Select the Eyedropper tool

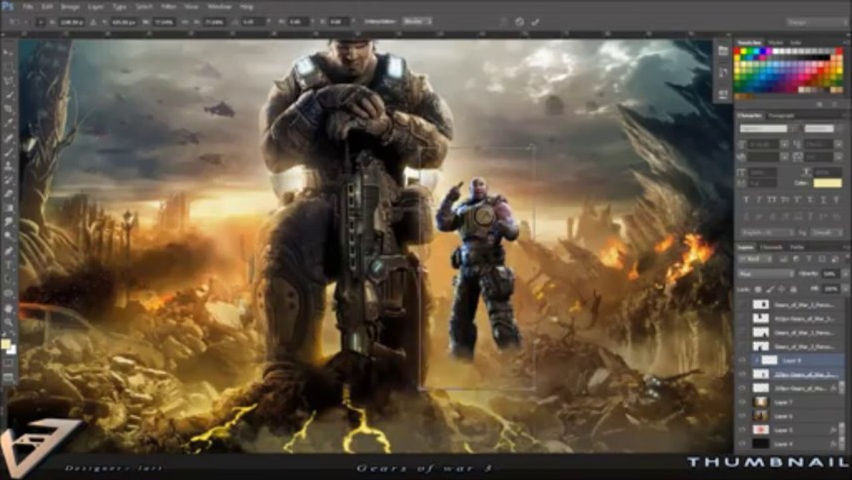click(9, 123)
